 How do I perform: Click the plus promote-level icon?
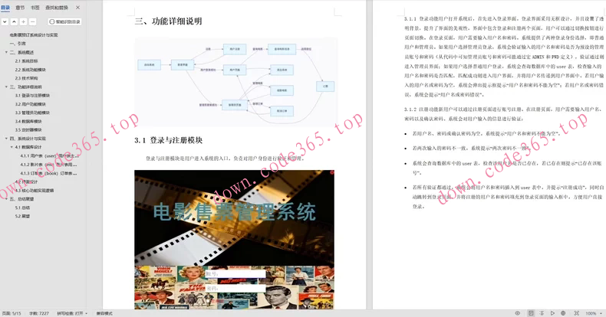[23, 22]
